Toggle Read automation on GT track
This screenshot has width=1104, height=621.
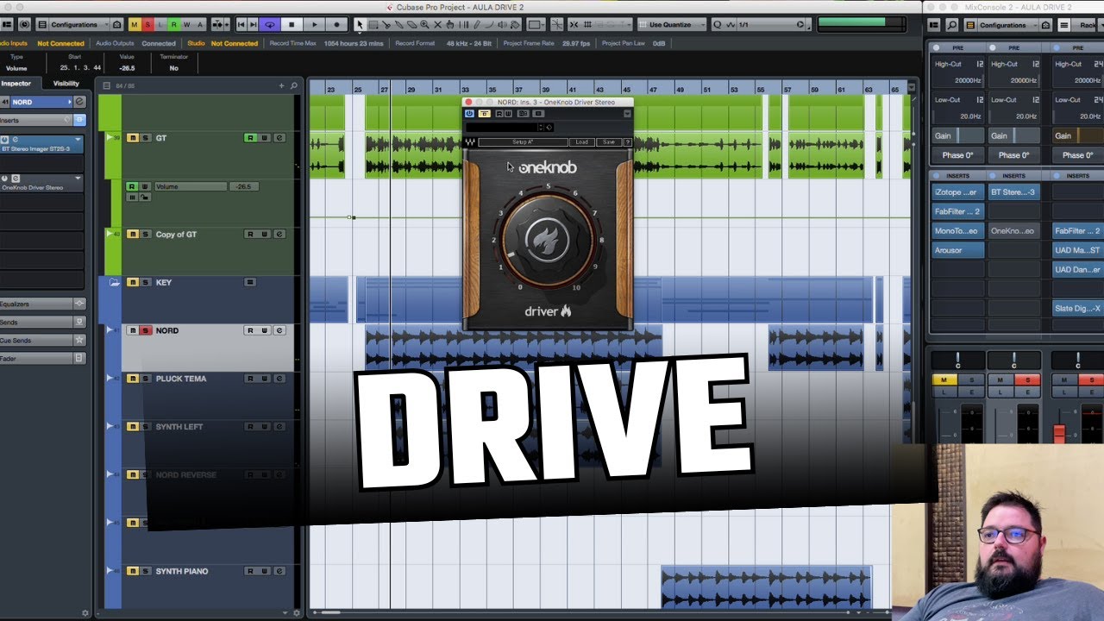pyautogui.click(x=250, y=138)
